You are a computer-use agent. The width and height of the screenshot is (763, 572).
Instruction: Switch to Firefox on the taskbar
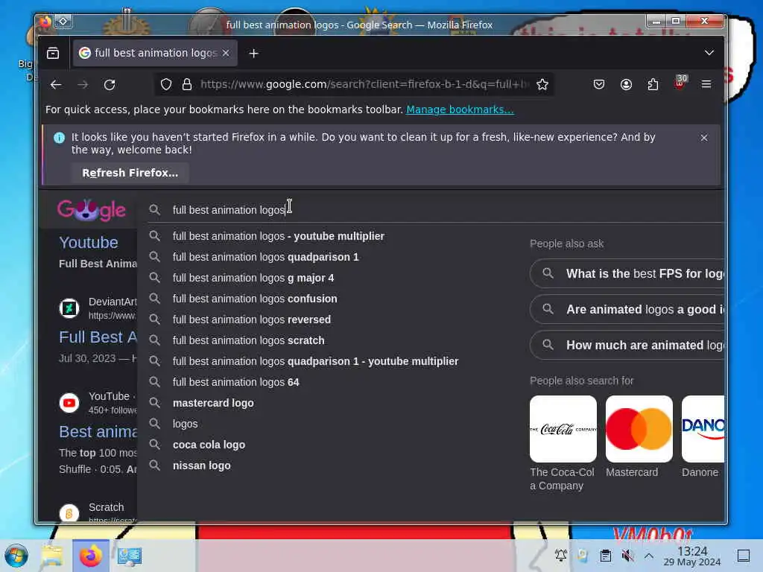(x=91, y=556)
